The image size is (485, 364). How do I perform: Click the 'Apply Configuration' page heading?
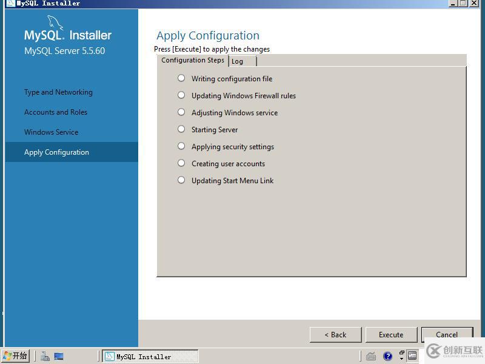coord(208,36)
